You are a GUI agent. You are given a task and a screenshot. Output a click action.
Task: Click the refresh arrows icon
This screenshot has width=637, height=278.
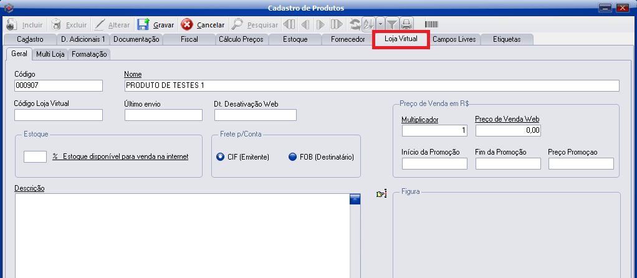click(355, 25)
